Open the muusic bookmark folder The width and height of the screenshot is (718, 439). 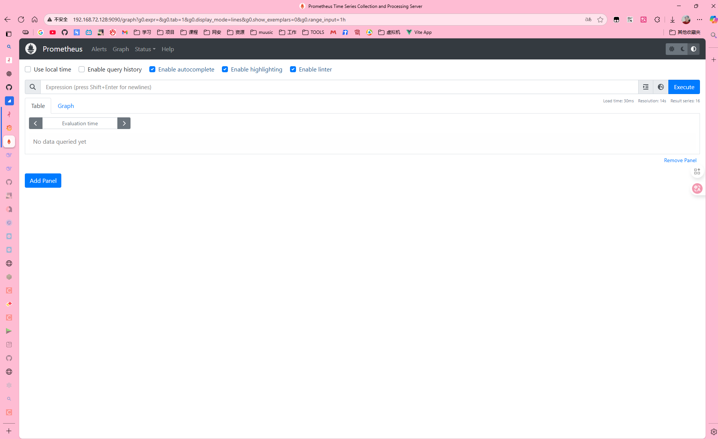click(262, 32)
